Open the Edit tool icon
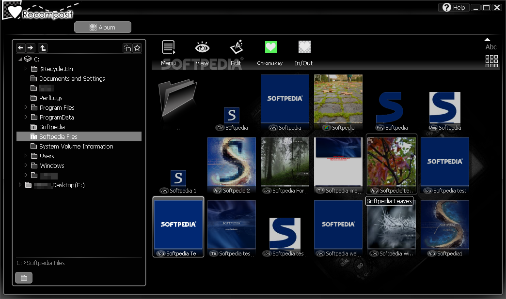The image size is (506, 299). pos(236,47)
